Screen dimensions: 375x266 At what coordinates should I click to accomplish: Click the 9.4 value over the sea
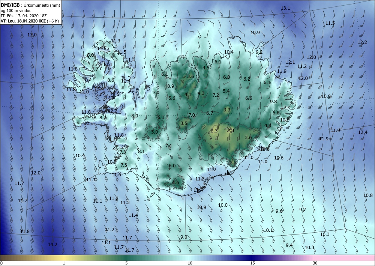click(289, 245)
